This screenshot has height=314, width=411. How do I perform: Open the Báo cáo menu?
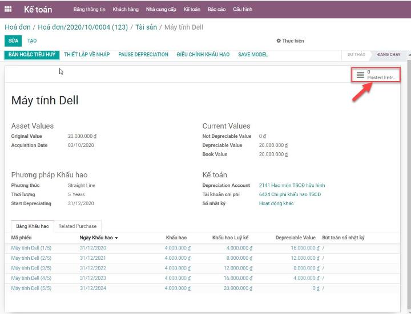pos(216,10)
